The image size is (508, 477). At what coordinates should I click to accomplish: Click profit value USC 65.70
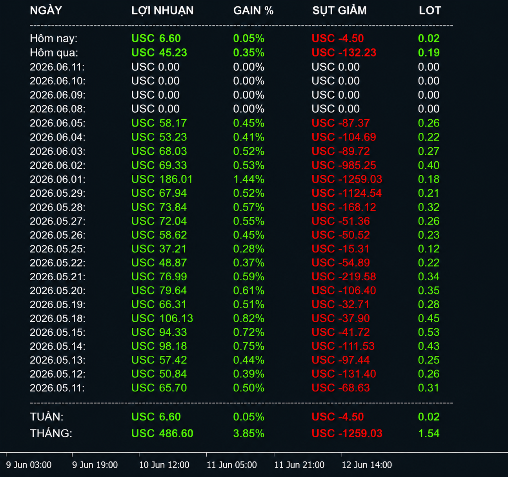pyautogui.click(x=159, y=388)
